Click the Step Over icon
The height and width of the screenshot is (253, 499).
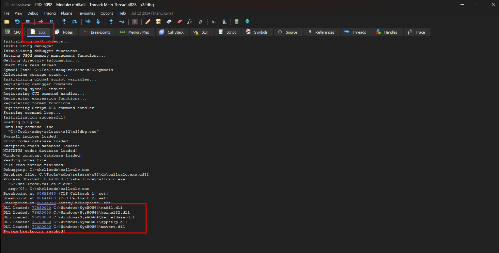(74, 22)
